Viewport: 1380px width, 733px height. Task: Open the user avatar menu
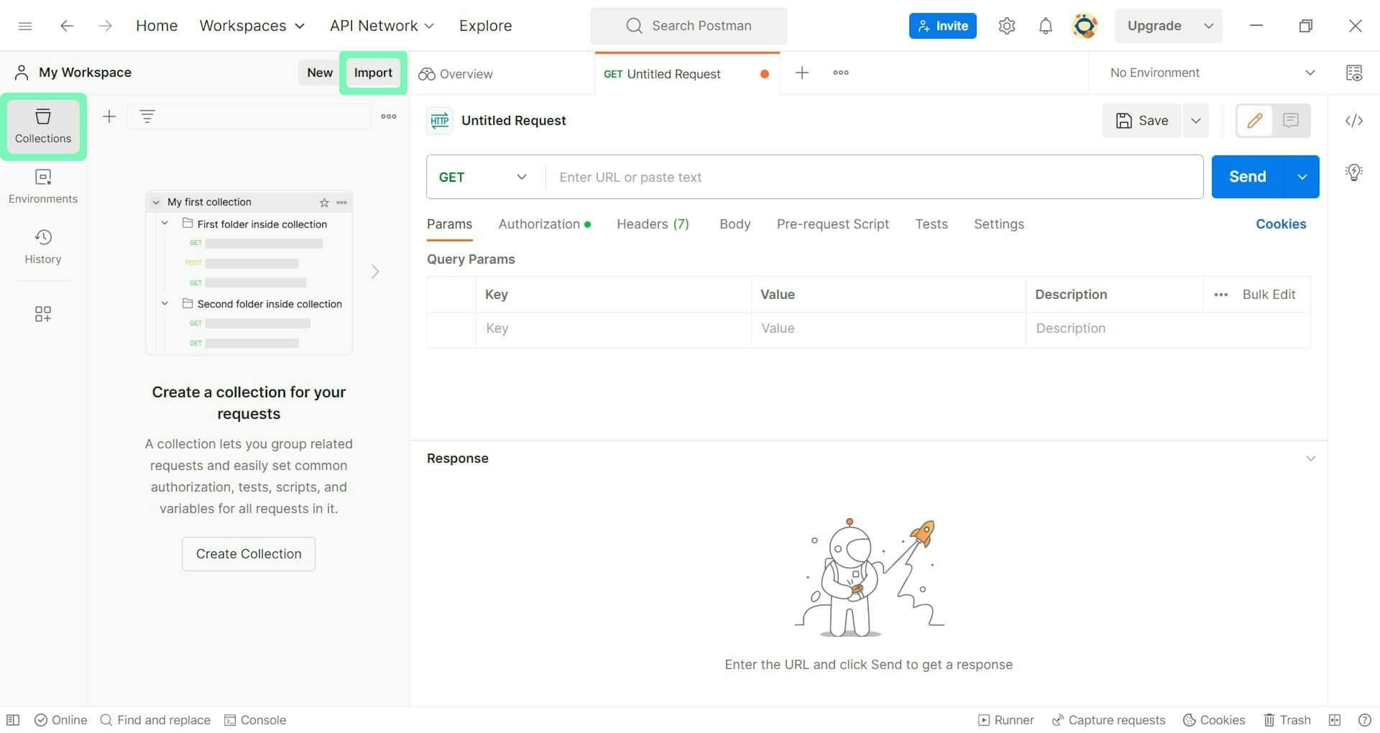pos(1084,26)
